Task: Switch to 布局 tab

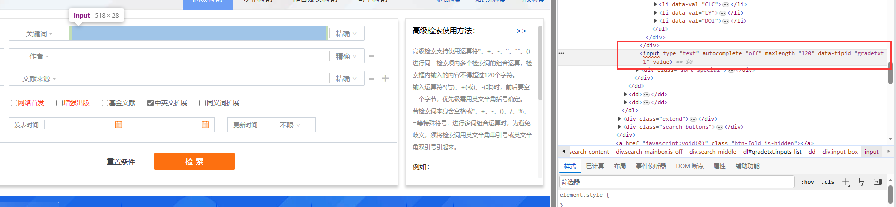Action: (x=620, y=166)
